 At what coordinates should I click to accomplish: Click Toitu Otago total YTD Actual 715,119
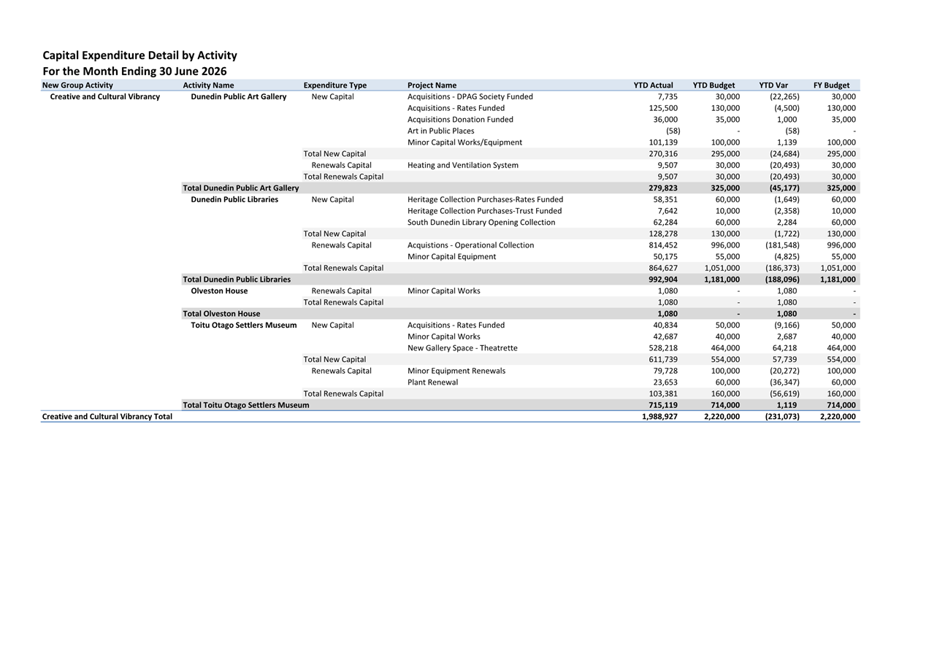(x=663, y=405)
